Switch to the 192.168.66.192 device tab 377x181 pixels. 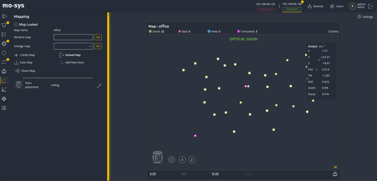click(265, 6)
